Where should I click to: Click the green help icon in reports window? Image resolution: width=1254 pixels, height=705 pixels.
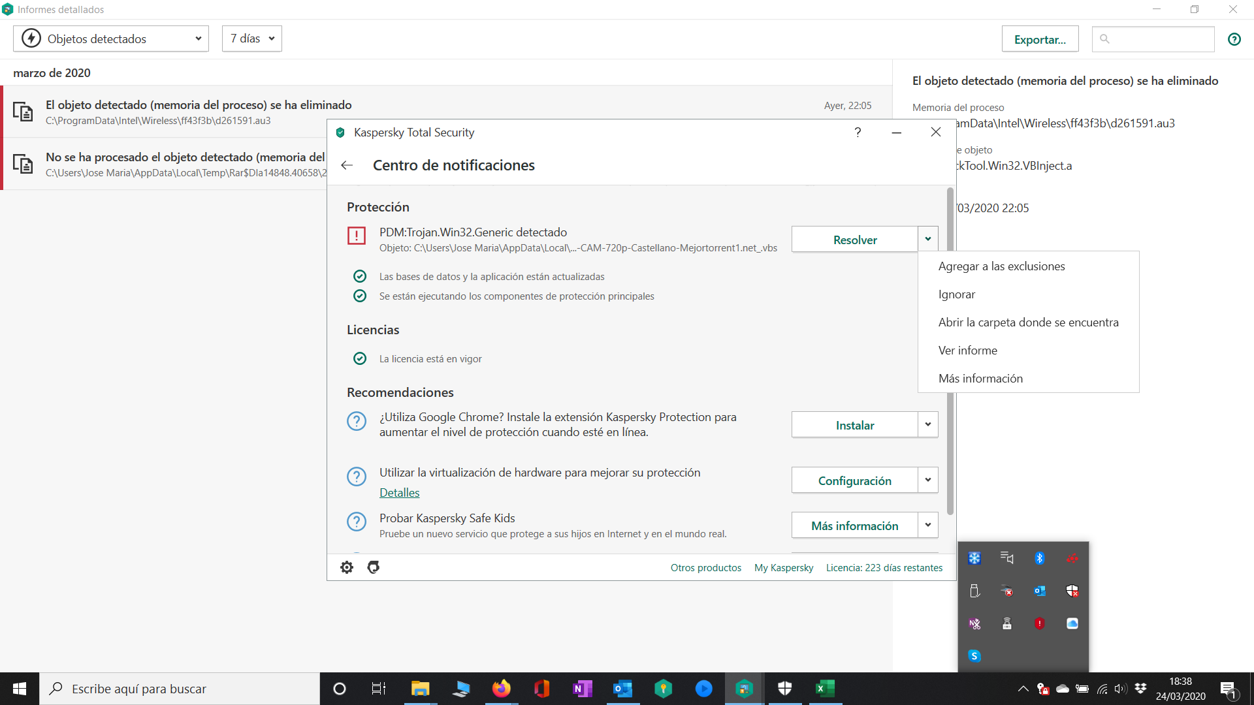[x=1234, y=39]
